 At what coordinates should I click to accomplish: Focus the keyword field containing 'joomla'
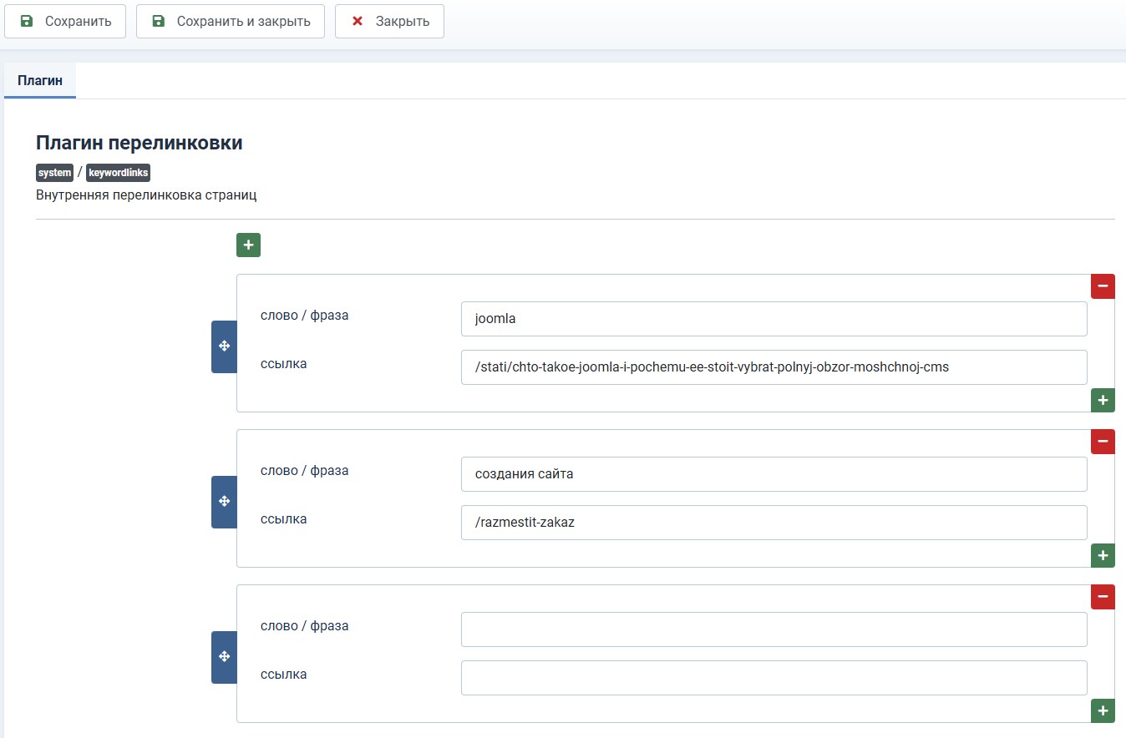pos(773,319)
